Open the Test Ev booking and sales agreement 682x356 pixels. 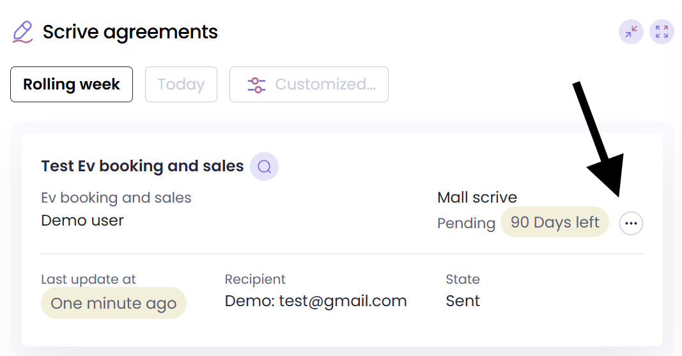(x=142, y=166)
